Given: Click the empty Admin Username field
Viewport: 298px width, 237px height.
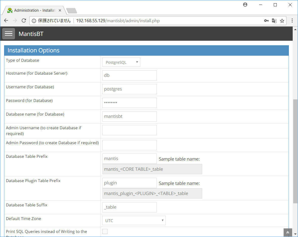Looking at the screenshot, I should click(129, 130).
